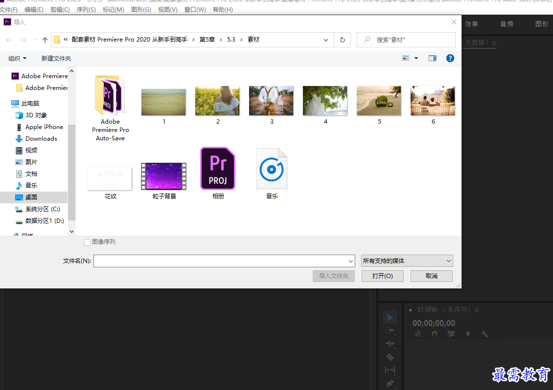
Task: Click in the 文件名 input field
Action: pyautogui.click(x=220, y=261)
